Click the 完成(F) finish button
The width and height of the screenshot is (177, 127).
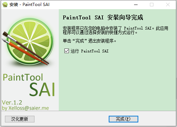(x=124, y=119)
